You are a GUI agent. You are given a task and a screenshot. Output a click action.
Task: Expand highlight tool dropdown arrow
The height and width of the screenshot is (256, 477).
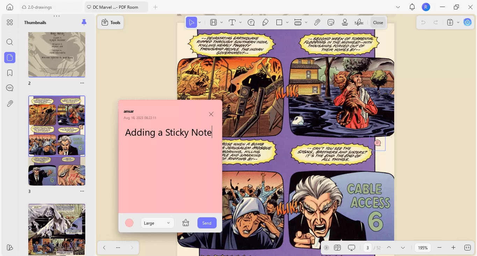click(222, 22)
